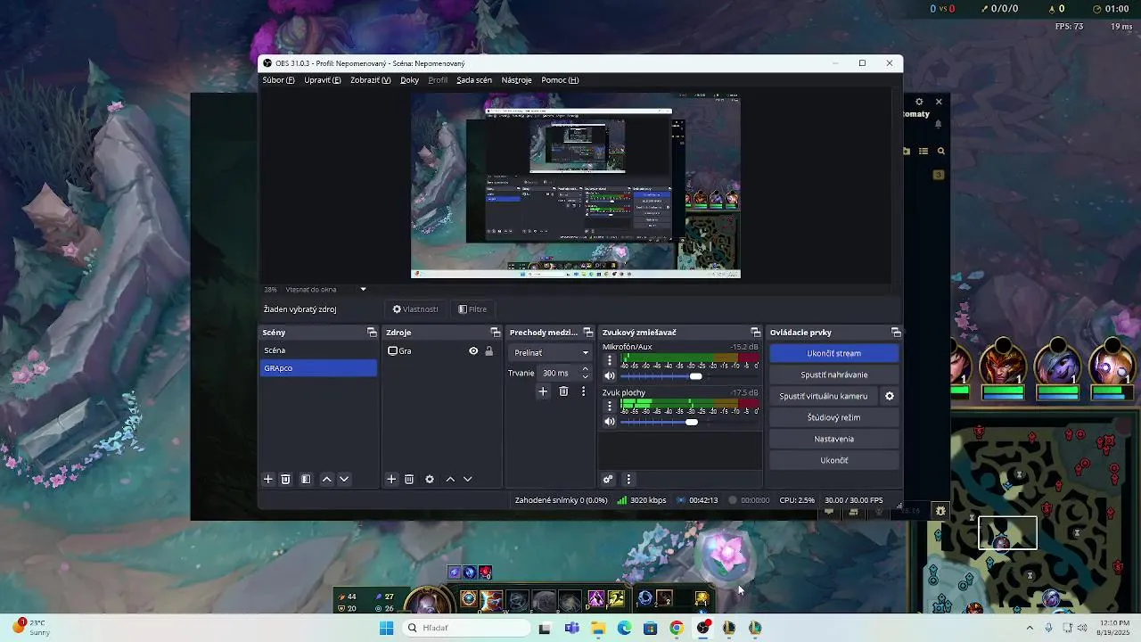Image resolution: width=1141 pixels, height=642 pixels.
Task: Click Ukončiť stream button
Action: point(833,353)
